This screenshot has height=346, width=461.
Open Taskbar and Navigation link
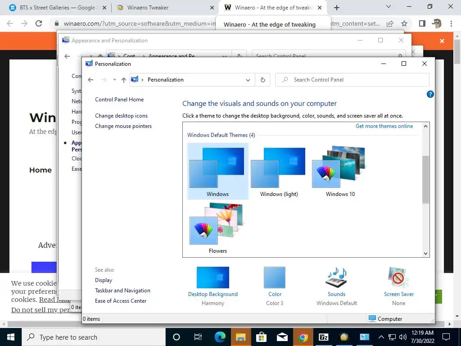tap(122, 291)
